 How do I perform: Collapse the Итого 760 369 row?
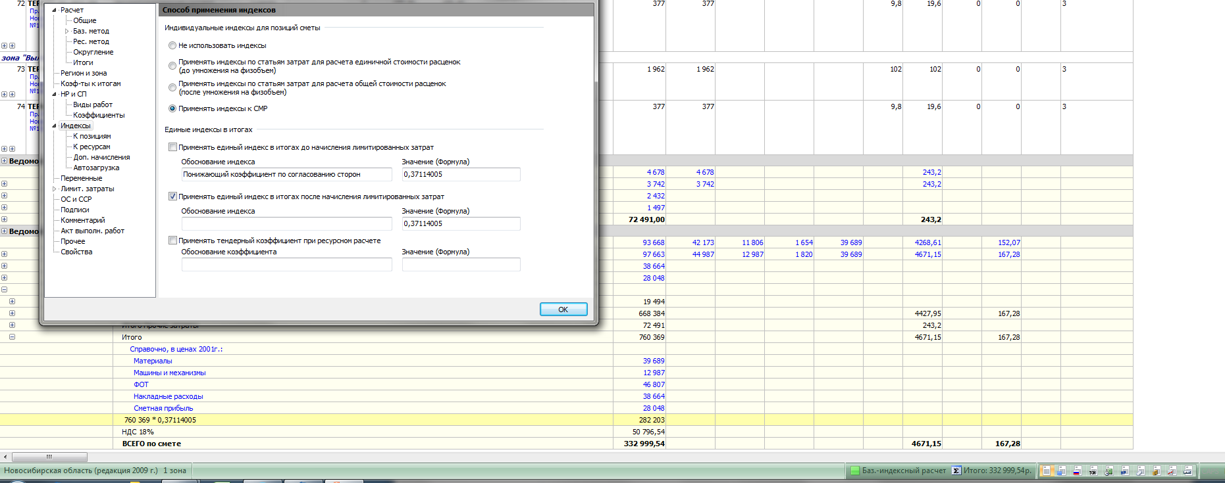click(x=12, y=337)
